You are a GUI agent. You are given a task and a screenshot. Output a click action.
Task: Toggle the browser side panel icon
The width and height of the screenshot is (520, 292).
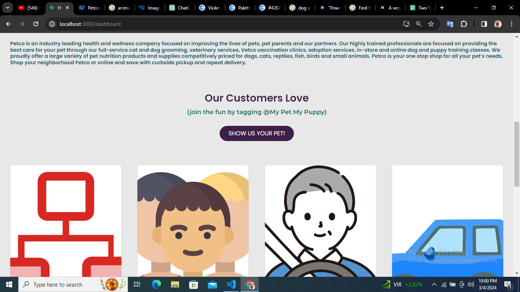point(484,24)
